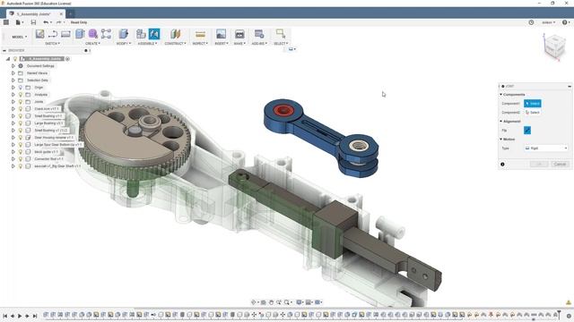Select the Construct plane icon
The image size is (574, 322).
coord(176,34)
